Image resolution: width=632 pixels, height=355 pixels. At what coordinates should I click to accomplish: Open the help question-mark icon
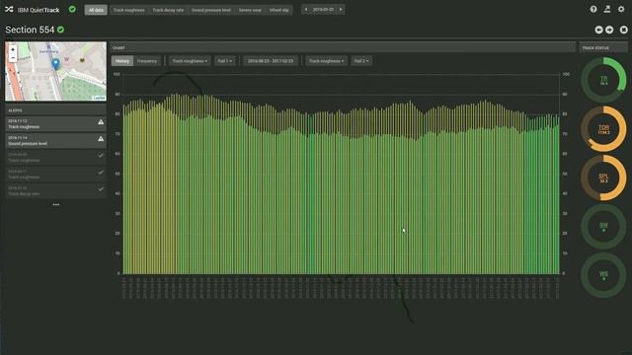[x=593, y=9]
